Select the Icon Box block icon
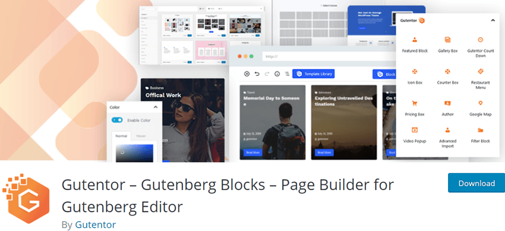 click(x=415, y=71)
